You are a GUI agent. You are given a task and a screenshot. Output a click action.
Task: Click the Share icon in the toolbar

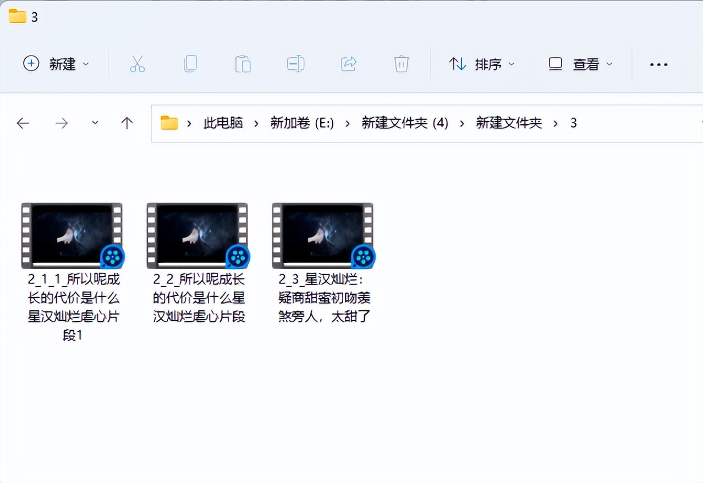click(348, 64)
